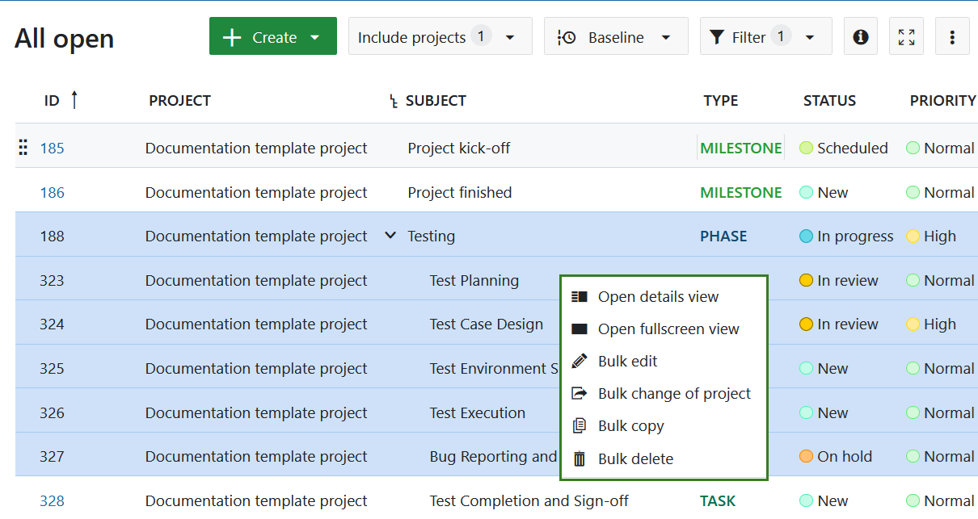Toggle the ascending sort arrow on ID column

pyautogui.click(x=74, y=100)
